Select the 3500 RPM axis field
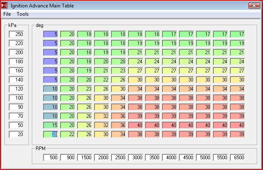 click(152, 158)
